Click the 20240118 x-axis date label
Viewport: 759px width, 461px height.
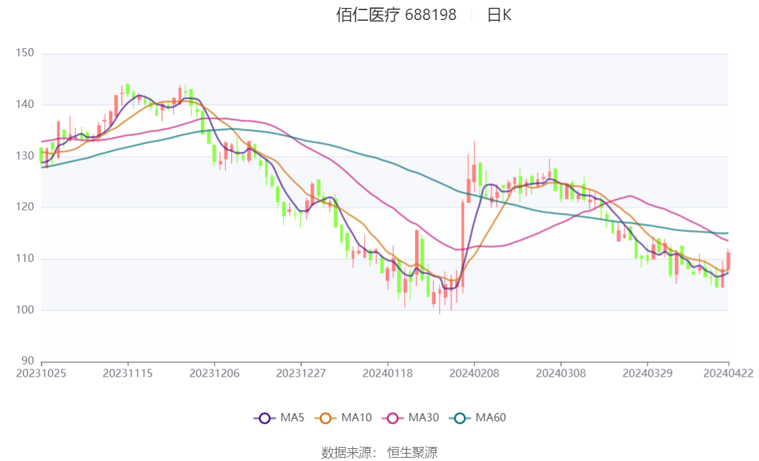387,373
